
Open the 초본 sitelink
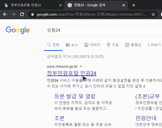pyautogui.click(x=59, y=118)
